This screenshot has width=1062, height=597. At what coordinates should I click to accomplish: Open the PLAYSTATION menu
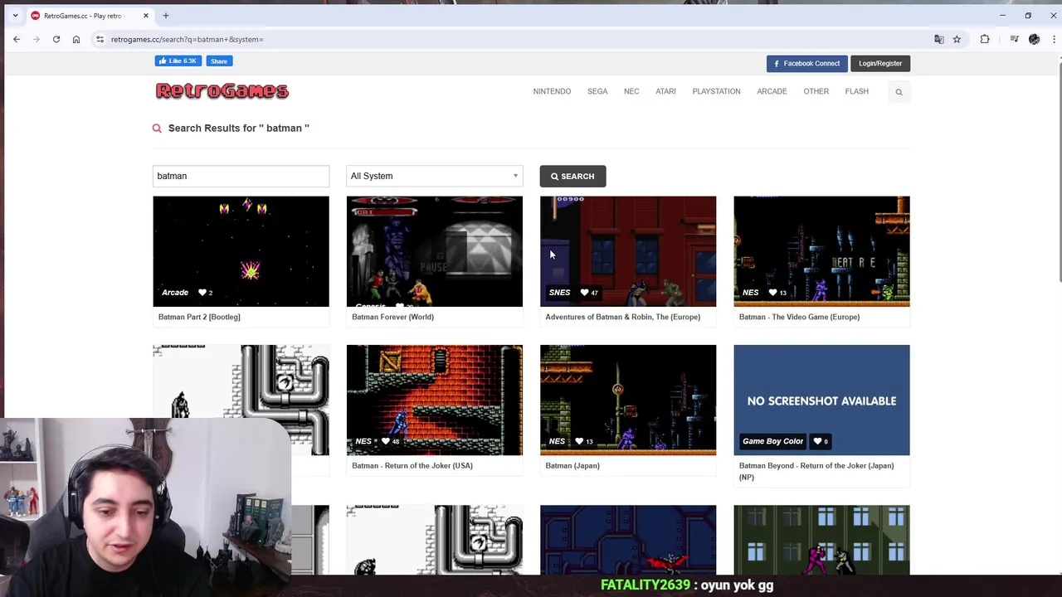click(x=716, y=91)
